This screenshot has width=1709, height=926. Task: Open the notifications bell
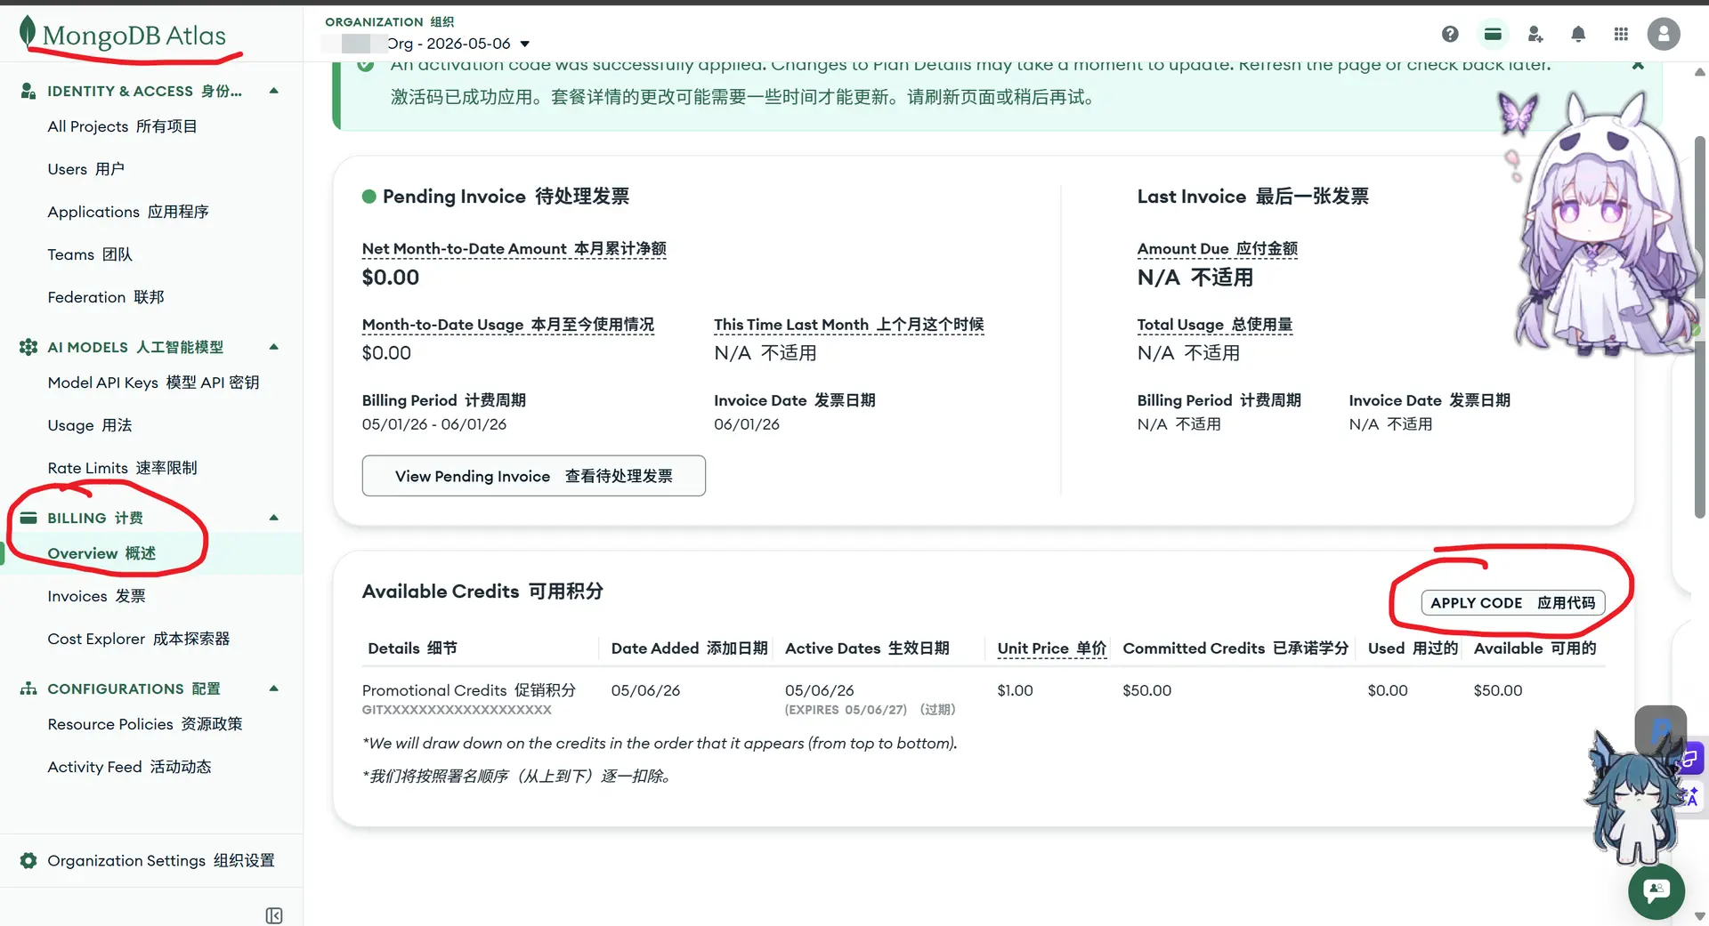tap(1578, 34)
